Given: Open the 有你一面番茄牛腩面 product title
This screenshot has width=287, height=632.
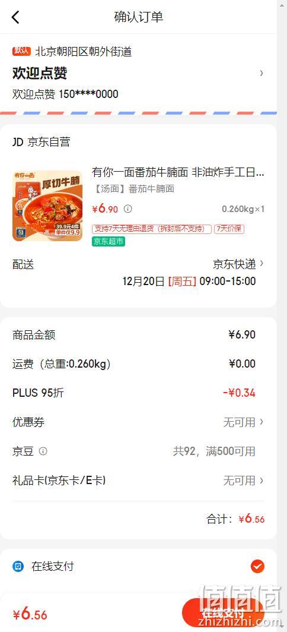Looking at the screenshot, I should tap(178, 172).
